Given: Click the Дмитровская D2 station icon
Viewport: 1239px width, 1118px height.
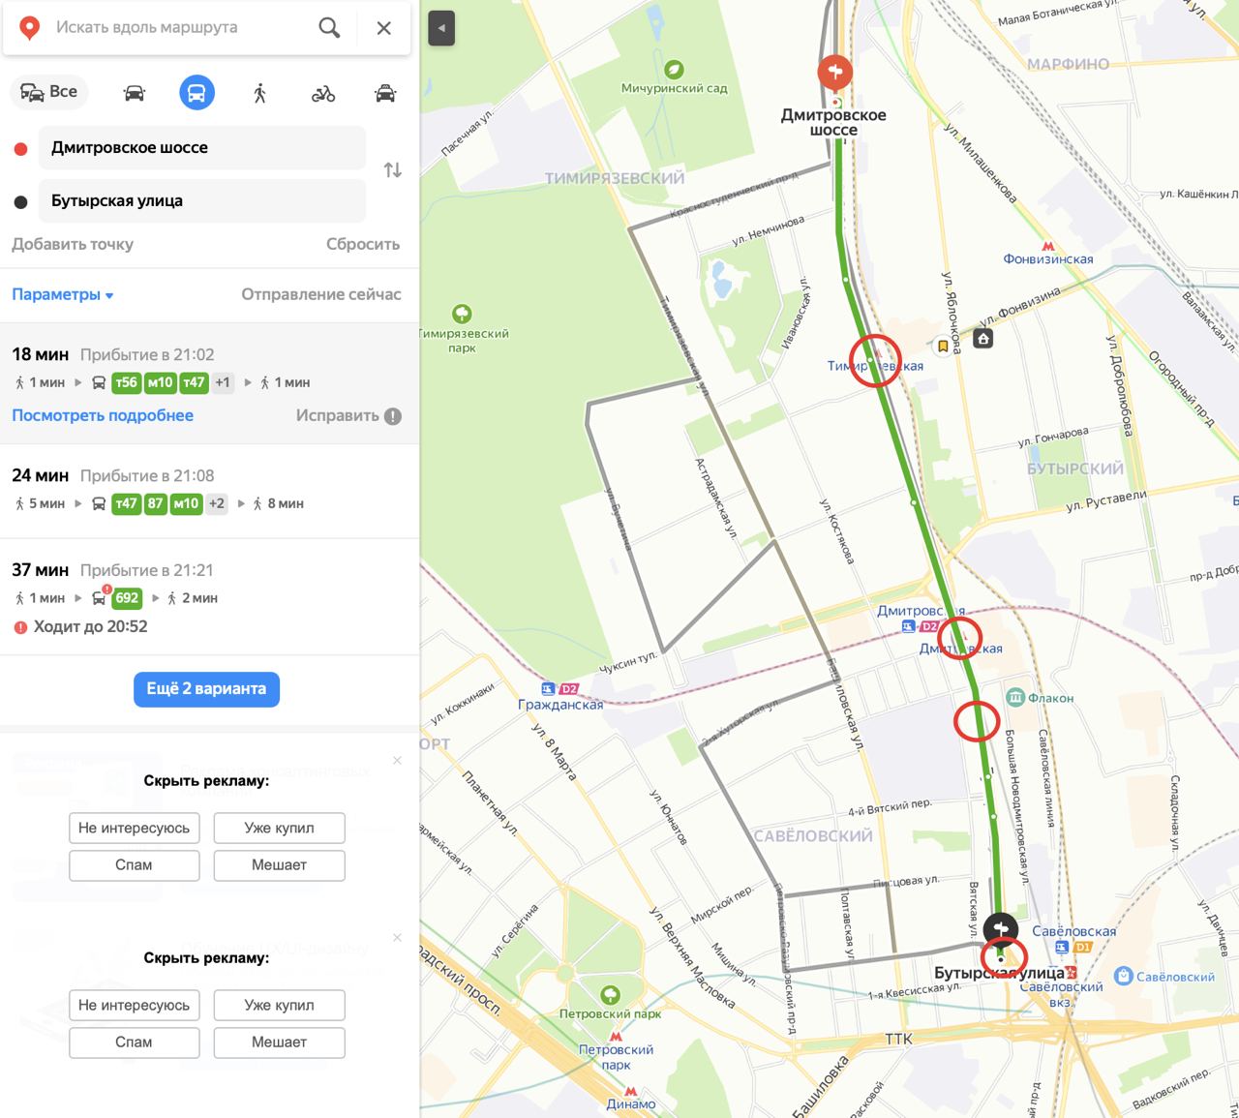Looking at the screenshot, I should coord(920,626).
